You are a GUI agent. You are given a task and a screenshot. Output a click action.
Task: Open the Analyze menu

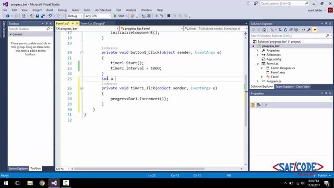click(x=131, y=10)
